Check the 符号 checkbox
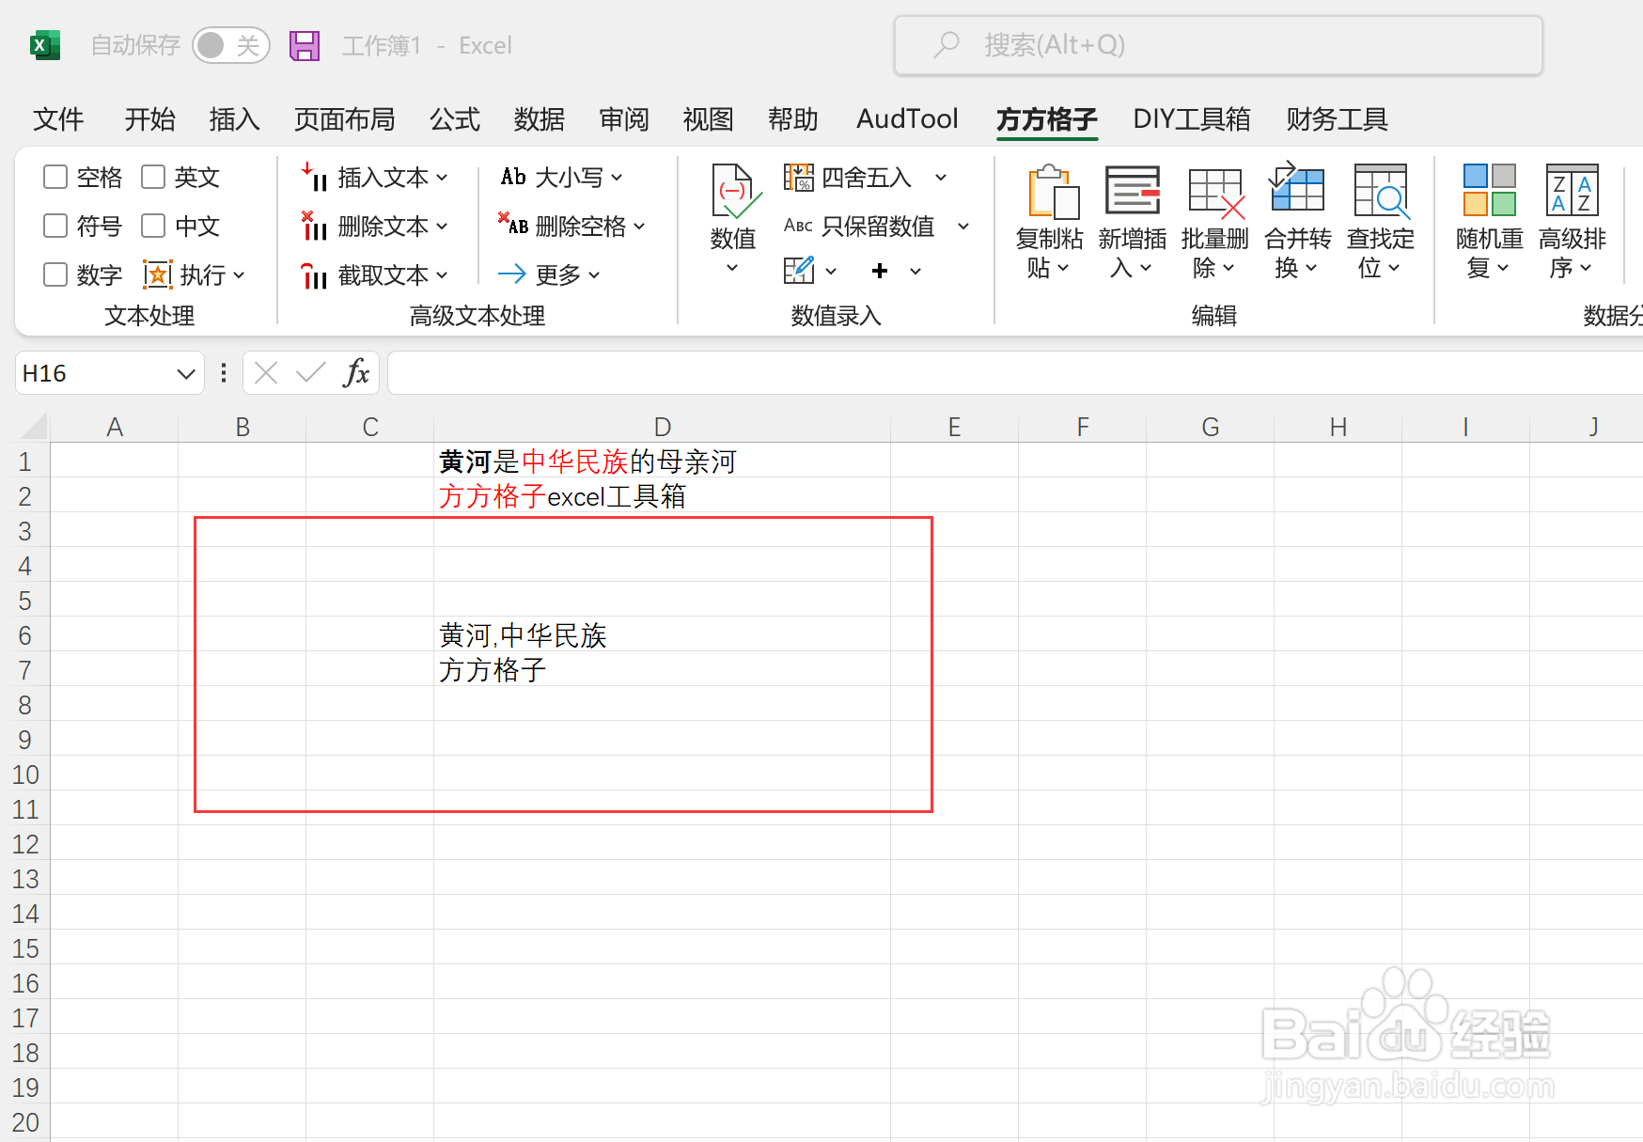This screenshot has height=1142, width=1643. click(55, 226)
